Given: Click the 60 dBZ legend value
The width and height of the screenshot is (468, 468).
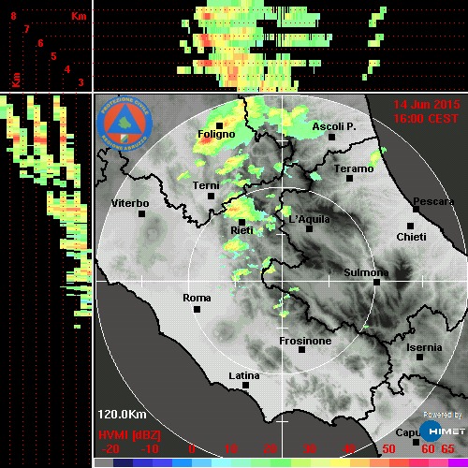Looking at the screenshot, I should [x=428, y=449].
